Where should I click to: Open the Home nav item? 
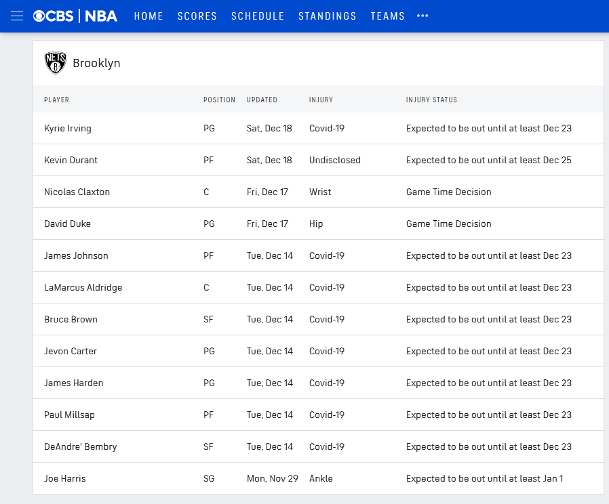pos(149,16)
